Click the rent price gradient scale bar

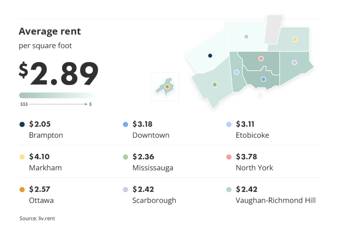pyautogui.click(x=56, y=95)
